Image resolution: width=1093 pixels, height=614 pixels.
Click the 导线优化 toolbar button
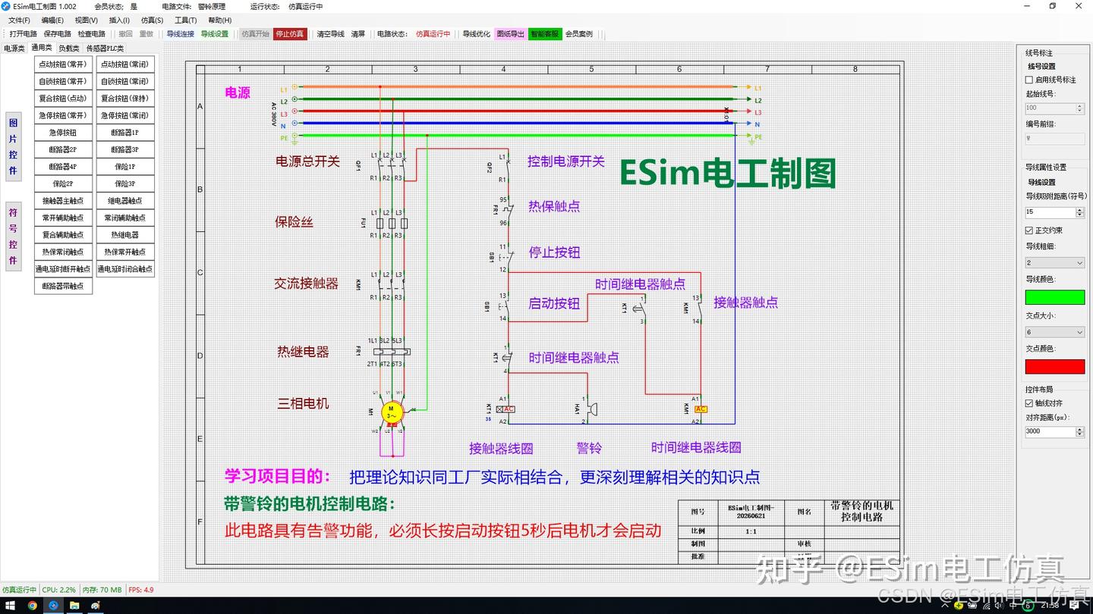(477, 34)
